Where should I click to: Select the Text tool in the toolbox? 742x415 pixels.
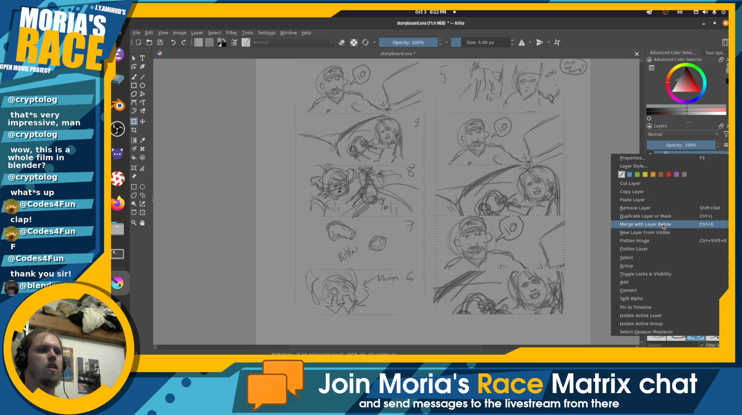pyautogui.click(x=142, y=58)
